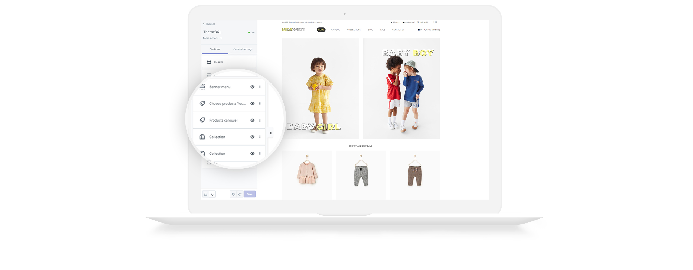693x270 pixels.
Task: Open the Products carousel section
Action: (229, 120)
